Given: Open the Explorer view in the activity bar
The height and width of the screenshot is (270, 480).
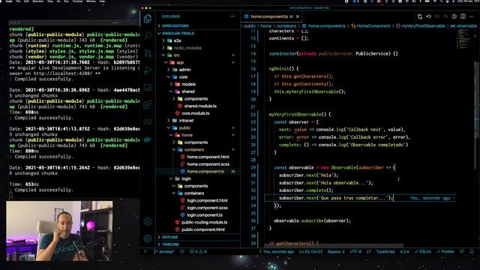Looking at the screenshot, I should (148, 19).
